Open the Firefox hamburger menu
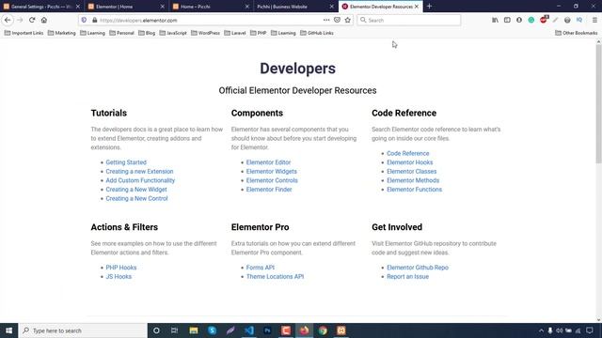Image resolution: width=602 pixels, height=338 pixels. (x=594, y=20)
